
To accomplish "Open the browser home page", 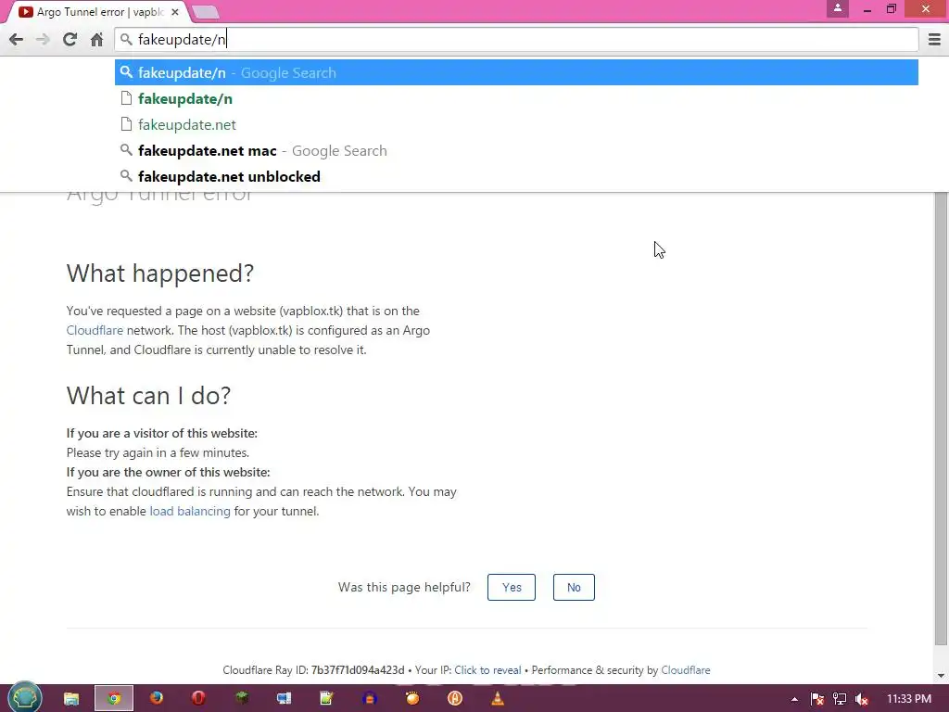I will (x=96, y=39).
